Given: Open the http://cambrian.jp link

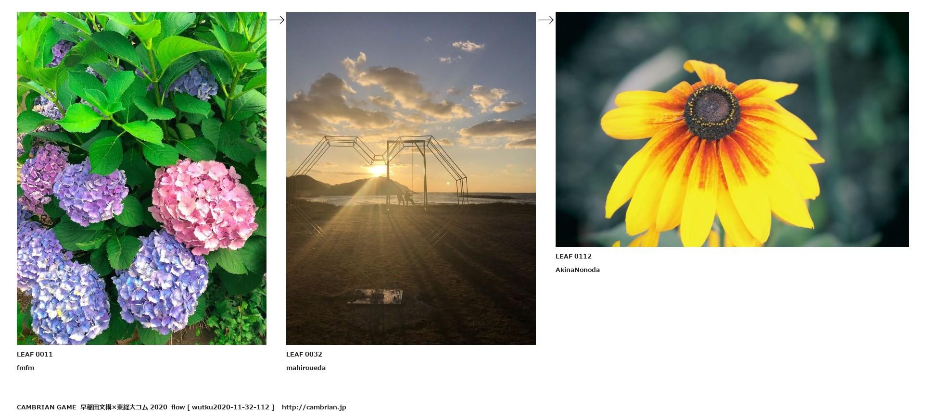Looking at the screenshot, I should click(x=314, y=407).
